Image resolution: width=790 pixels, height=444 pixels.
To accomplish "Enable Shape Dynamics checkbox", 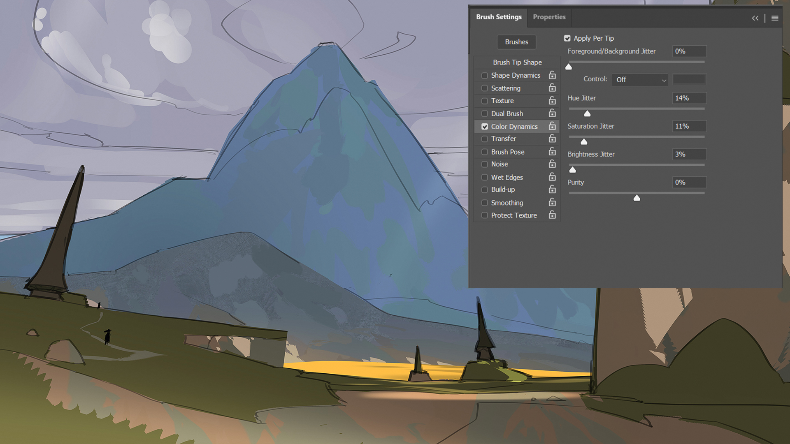I will click(485, 76).
